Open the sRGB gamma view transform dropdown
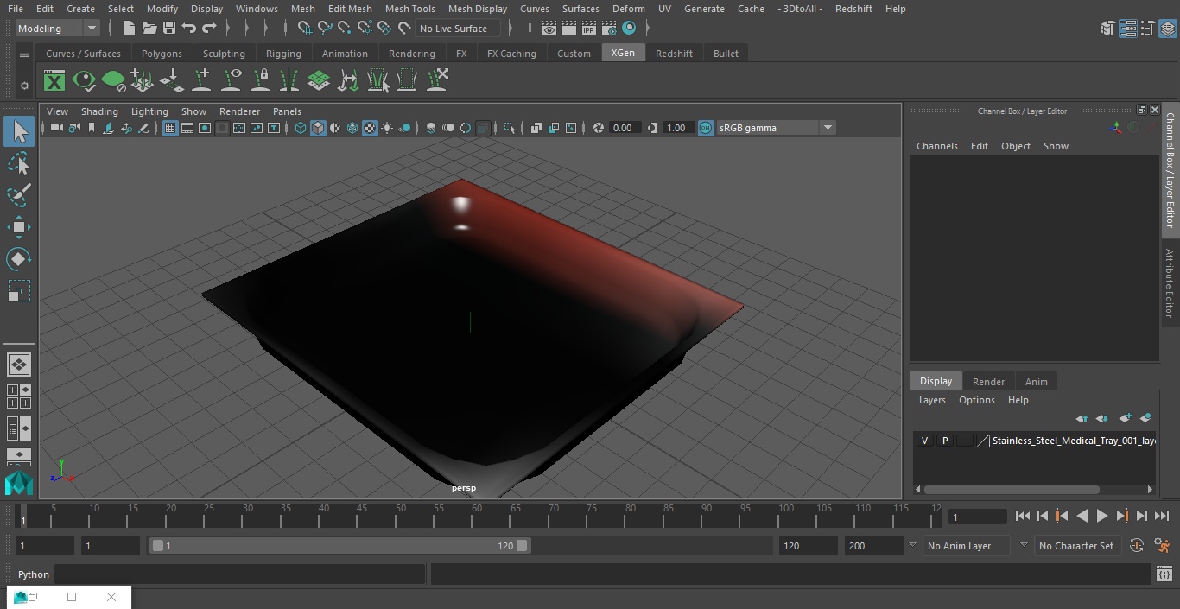Image resolution: width=1180 pixels, height=609 pixels. click(x=776, y=128)
